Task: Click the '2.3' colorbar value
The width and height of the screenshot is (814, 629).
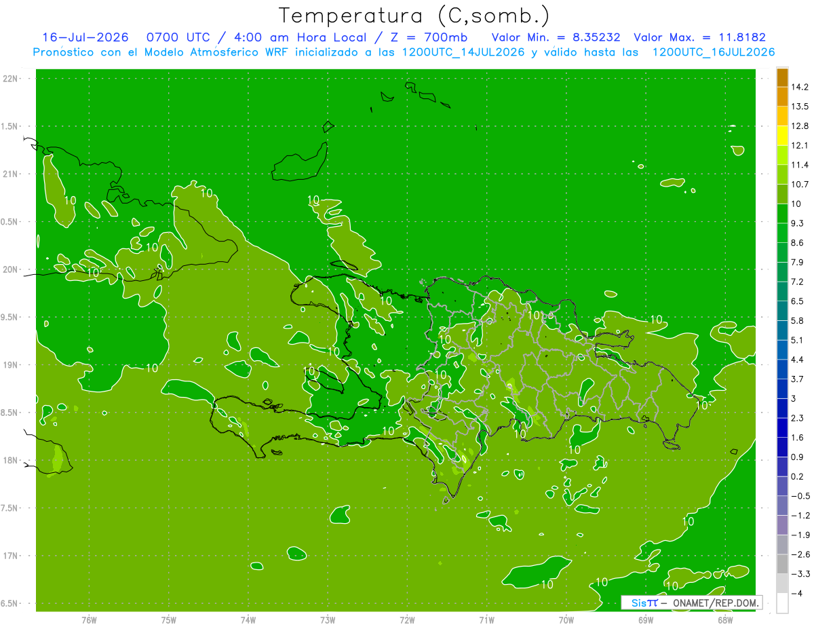Action: [x=797, y=418]
